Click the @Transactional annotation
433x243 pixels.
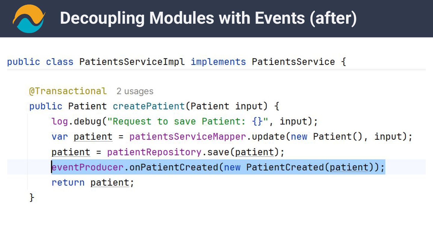coord(68,91)
